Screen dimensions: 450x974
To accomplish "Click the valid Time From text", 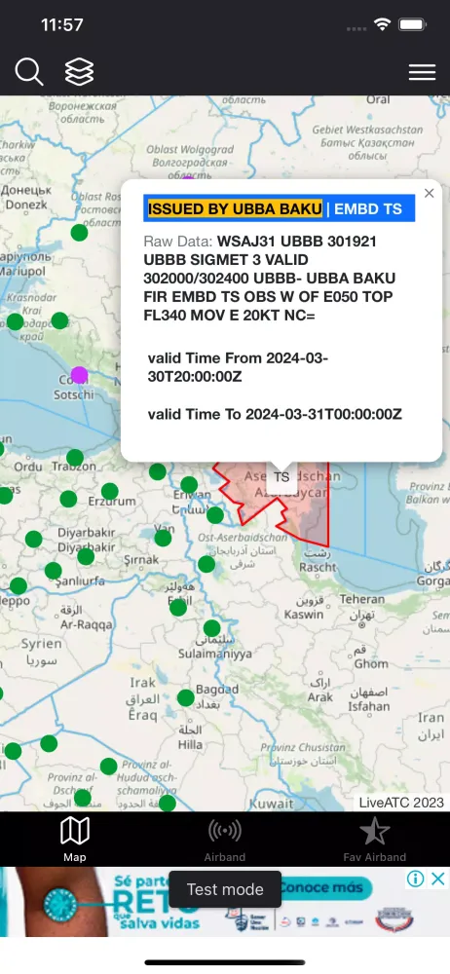I will coord(238,367).
